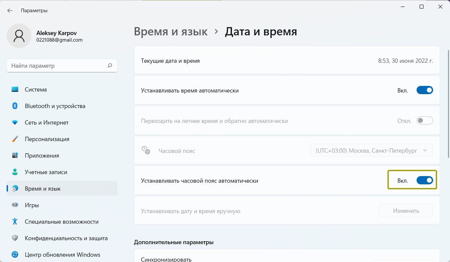Click the Часовой пояс clock-globe icon

tap(146, 150)
